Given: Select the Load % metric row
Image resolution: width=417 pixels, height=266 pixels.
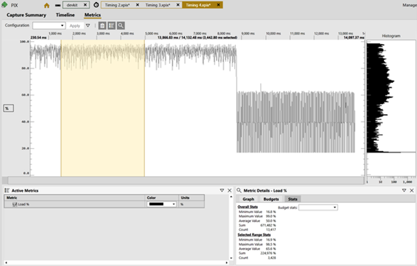Looking at the screenshot, I should pyautogui.click(x=104, y=204).
